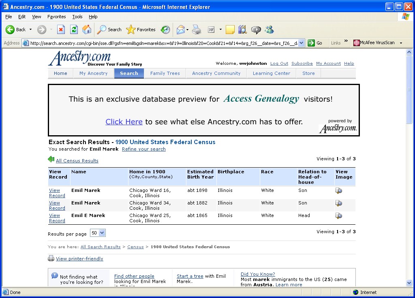Open the Learning Center tab

click(271, 73)
